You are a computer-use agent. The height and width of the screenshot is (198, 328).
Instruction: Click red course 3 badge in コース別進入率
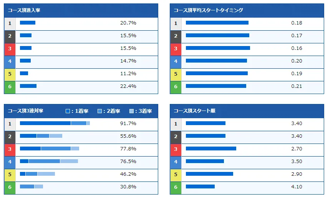[10, 48]
